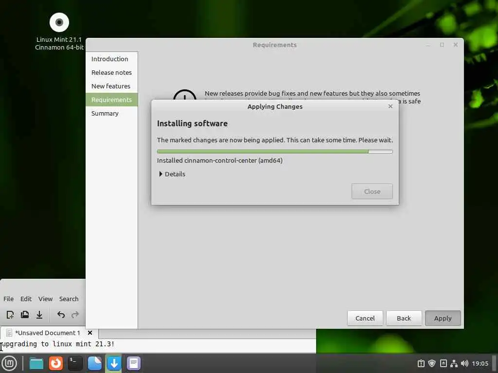Launch the Files manager from the panel
This screenshot has width=498, height=373.
coord(36,363)
